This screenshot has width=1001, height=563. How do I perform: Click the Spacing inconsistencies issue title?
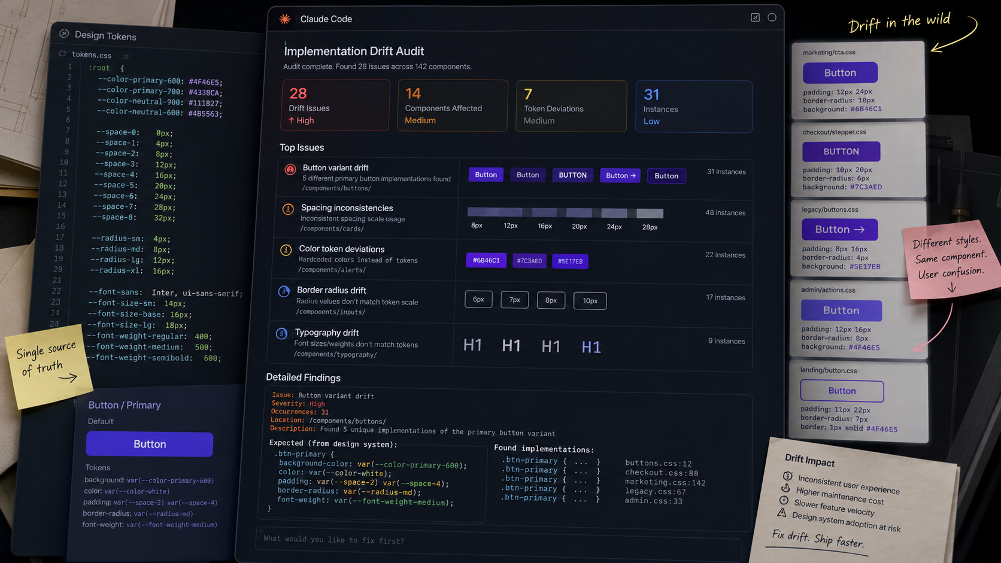347,208
